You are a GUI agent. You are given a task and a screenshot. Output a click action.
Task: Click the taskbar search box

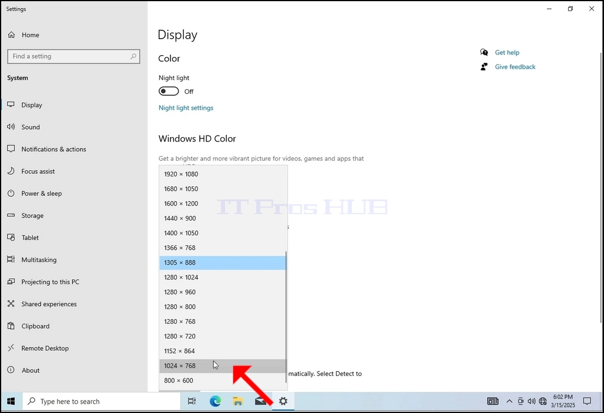pyautogui.click(x=101, y=401)
